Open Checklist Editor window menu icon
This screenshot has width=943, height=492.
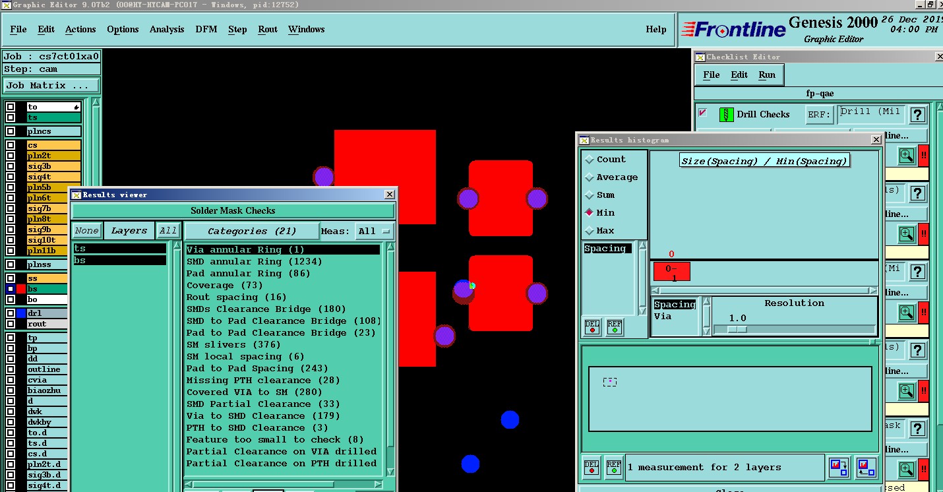coord(700,57)
